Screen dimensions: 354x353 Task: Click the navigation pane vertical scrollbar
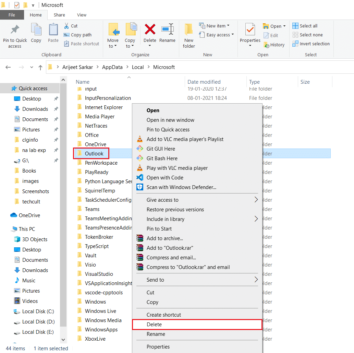click(x=63, y=206)
